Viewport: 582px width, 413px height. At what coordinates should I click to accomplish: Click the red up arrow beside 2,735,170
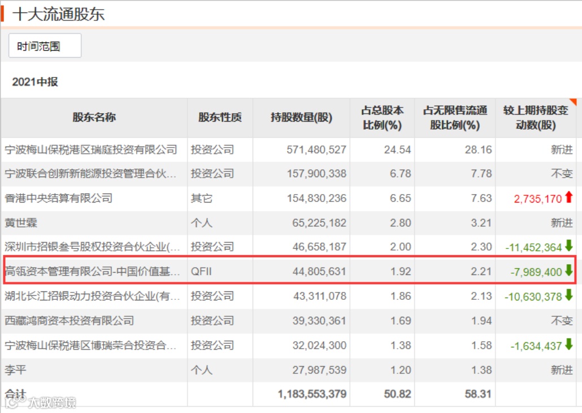point(568,197)
